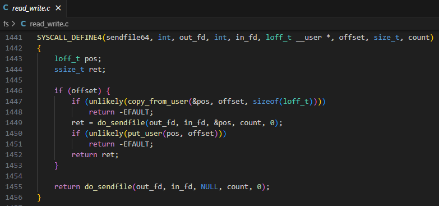Click line number 1455 in the gutter
This screenshot has height=206, width=439.
pos(13,187)
